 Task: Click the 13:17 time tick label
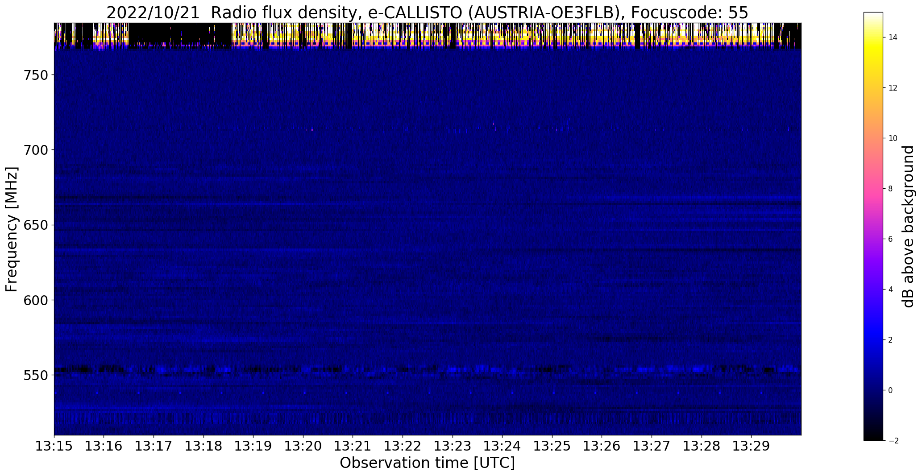coord(154,446)
